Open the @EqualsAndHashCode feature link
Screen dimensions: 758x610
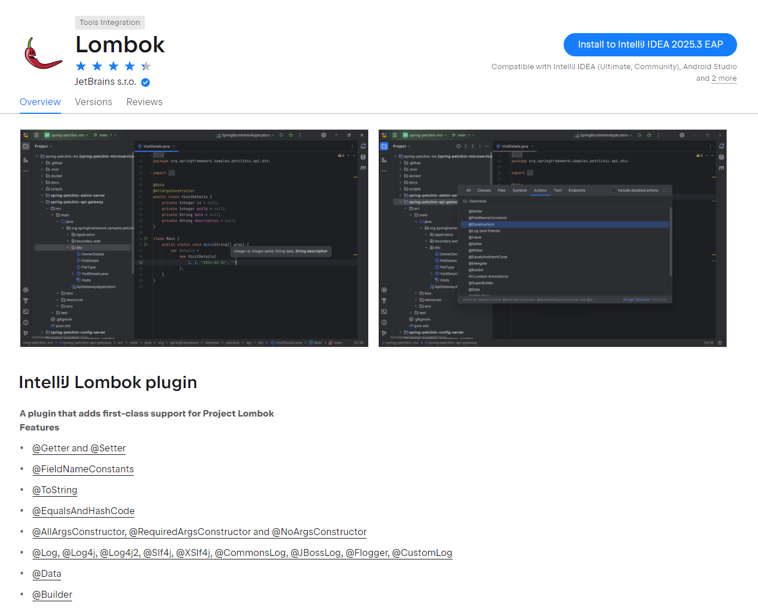click(x=83, y=511)
